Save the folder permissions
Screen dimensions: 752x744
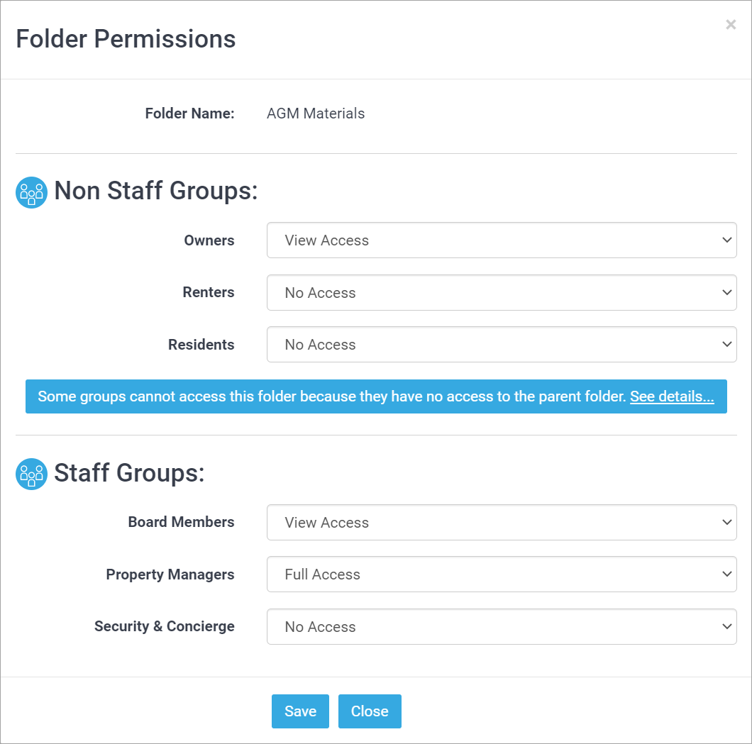[x=300, y=711]
